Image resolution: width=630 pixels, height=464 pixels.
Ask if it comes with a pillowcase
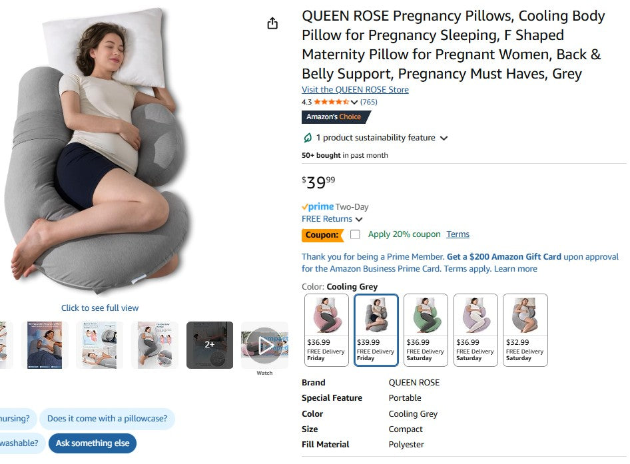pyautogui.click(x=107, y=419)
